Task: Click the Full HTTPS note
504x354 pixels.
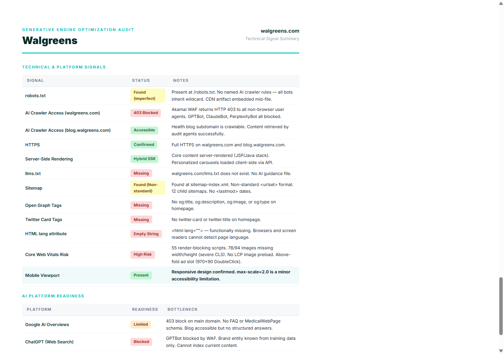Action: coord(228,145)
